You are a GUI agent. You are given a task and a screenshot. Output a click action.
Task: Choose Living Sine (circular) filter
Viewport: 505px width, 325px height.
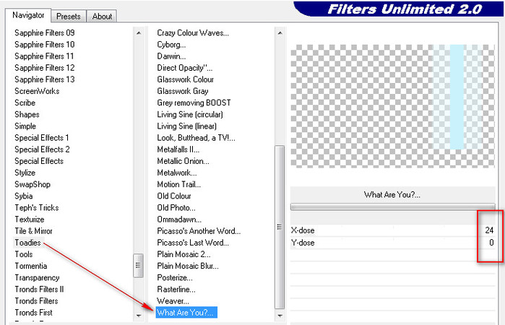(190, 114)
